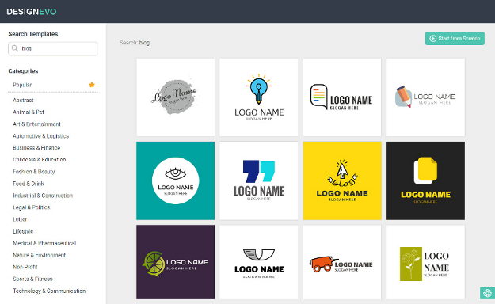
Task: Click the settings gear icon at bottom right
Action: point(487,293)
